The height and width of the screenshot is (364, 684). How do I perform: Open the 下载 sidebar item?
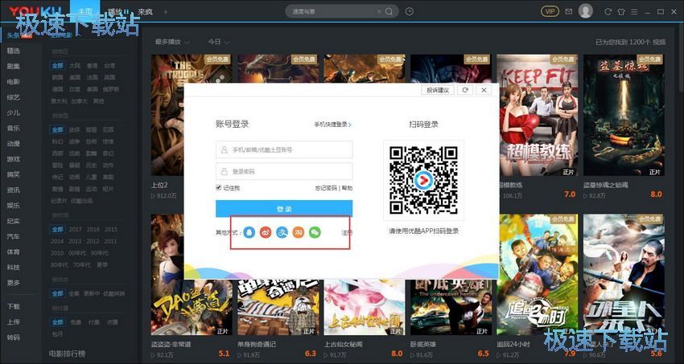[x=14, y=306]
